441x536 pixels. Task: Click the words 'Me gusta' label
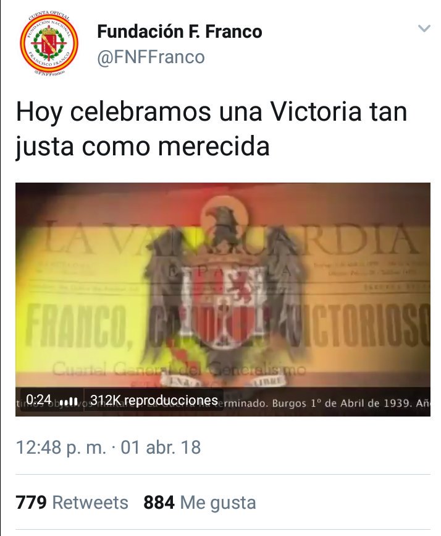[217, 503]
